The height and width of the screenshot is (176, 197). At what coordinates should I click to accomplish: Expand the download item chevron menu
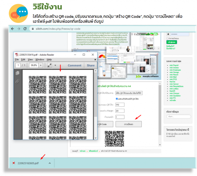tap(50, 163)
